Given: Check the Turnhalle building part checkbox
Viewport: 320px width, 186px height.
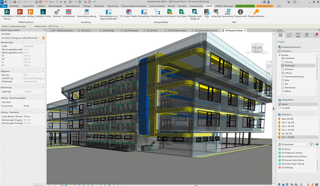Looking at the screenshot, I should click(x=279, y=108).
